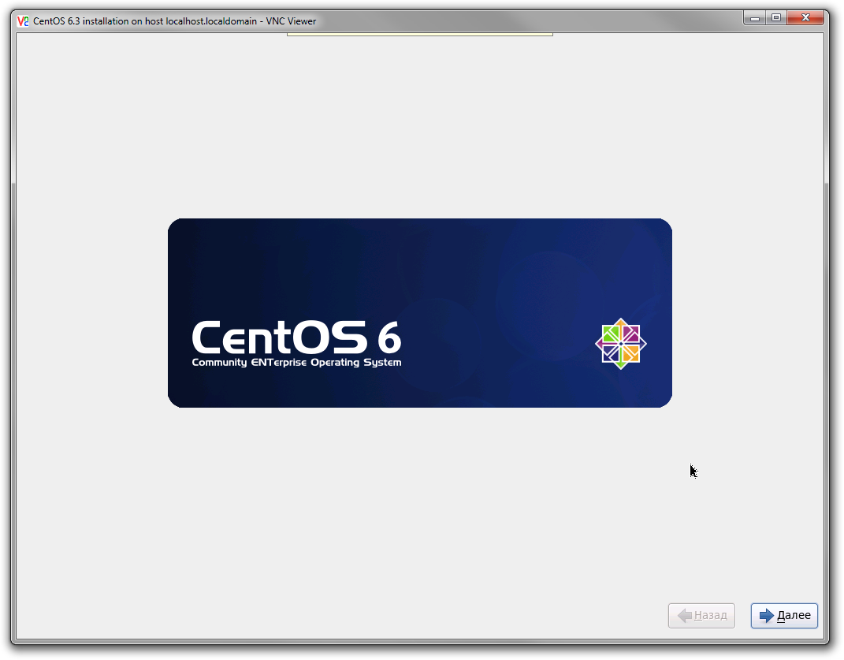Click 'Community ENTerprise Operating System' text
Screen dimensions: 844x660
(x=296, y=363)
